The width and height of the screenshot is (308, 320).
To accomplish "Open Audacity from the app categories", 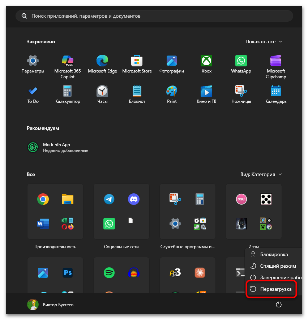I will click(x=133, y=272).
